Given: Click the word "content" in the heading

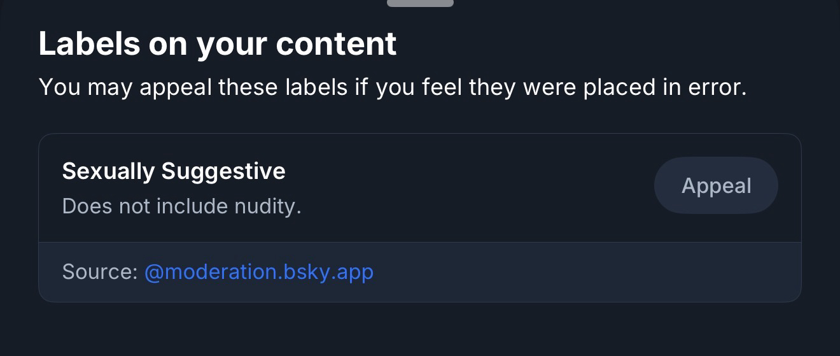Looking at the screenshot, I should (x=336, y=44).
